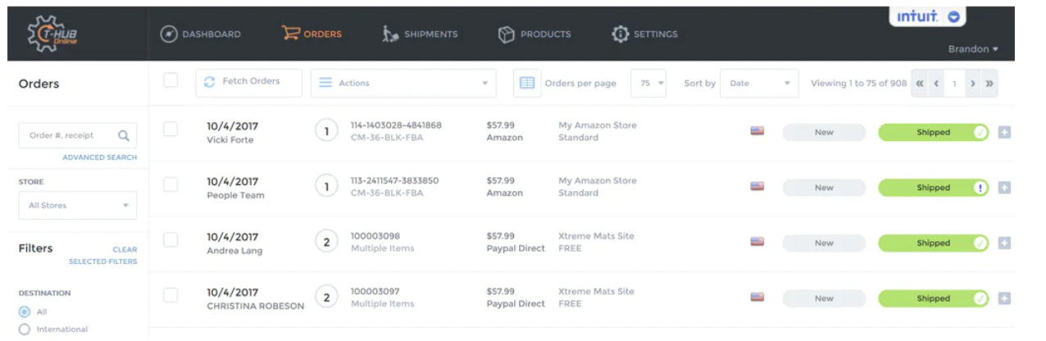The image size is (1046, 341).
Task: Click the Fetch Orders button
Action: pyautogui.click(x=249, y=83)
